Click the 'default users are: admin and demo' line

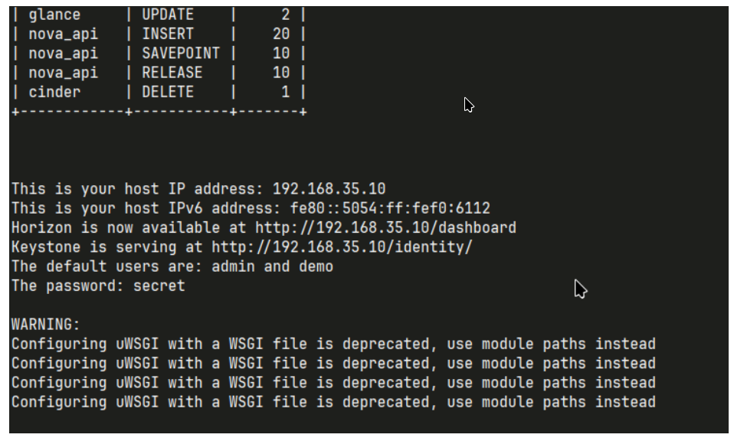[x=172, y=266]
